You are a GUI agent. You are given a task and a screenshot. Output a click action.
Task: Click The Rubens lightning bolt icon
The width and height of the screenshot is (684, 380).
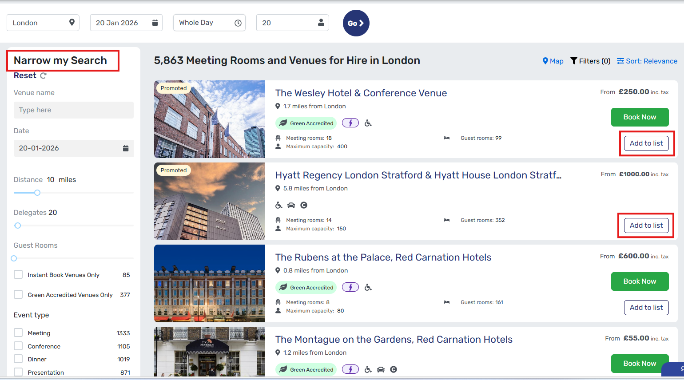[350, 287]
